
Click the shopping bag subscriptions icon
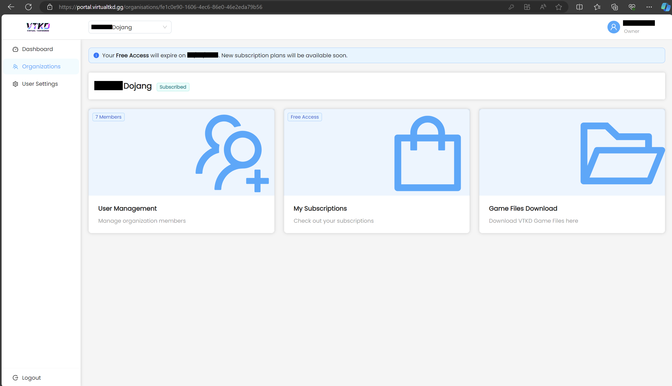(427, 154)
